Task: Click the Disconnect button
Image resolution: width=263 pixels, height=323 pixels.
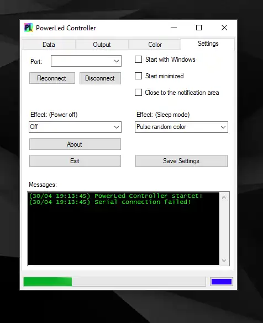Action: tap(100, 78)
